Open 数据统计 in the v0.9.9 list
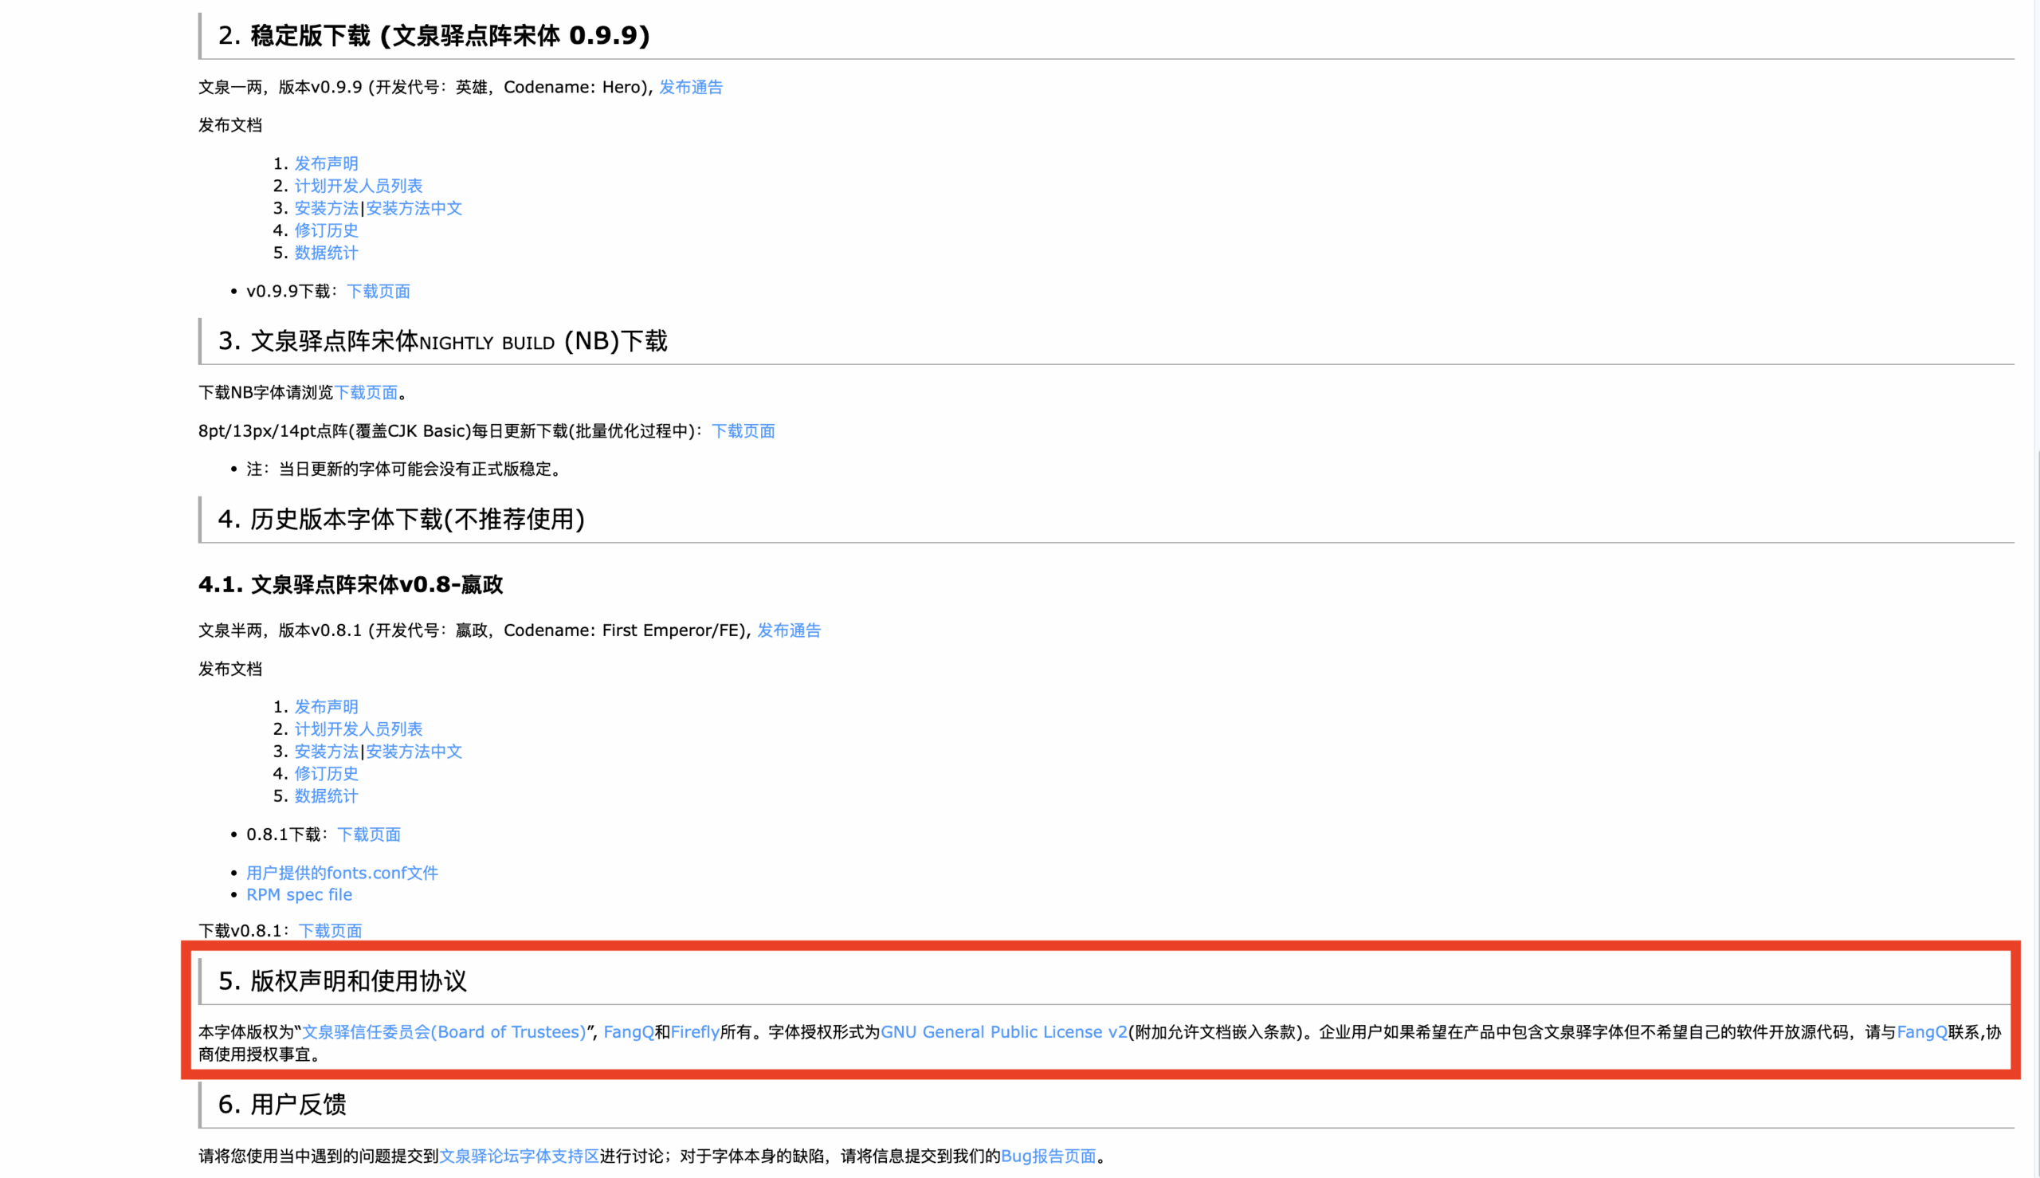Screen dimensions: 2040x1178 (325, 253)
